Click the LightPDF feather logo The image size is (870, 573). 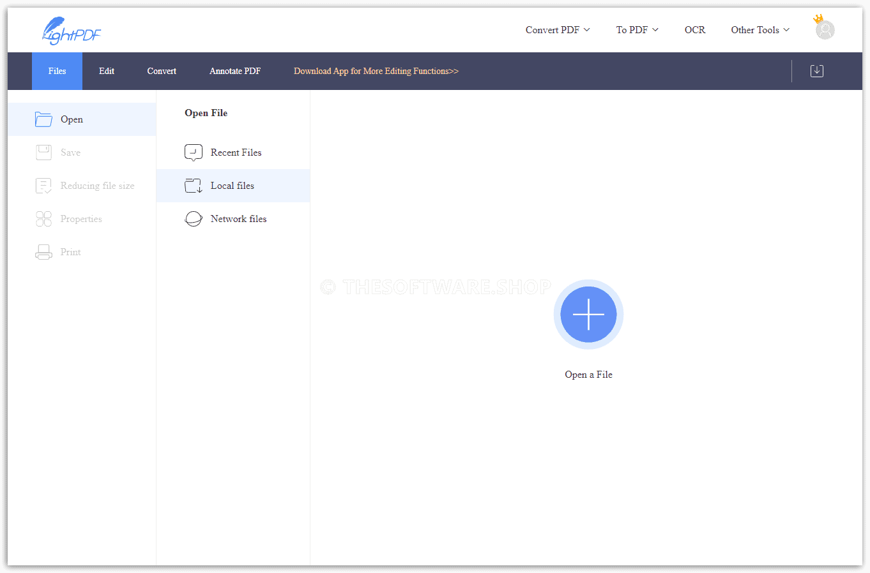click(x=71, y=31)
